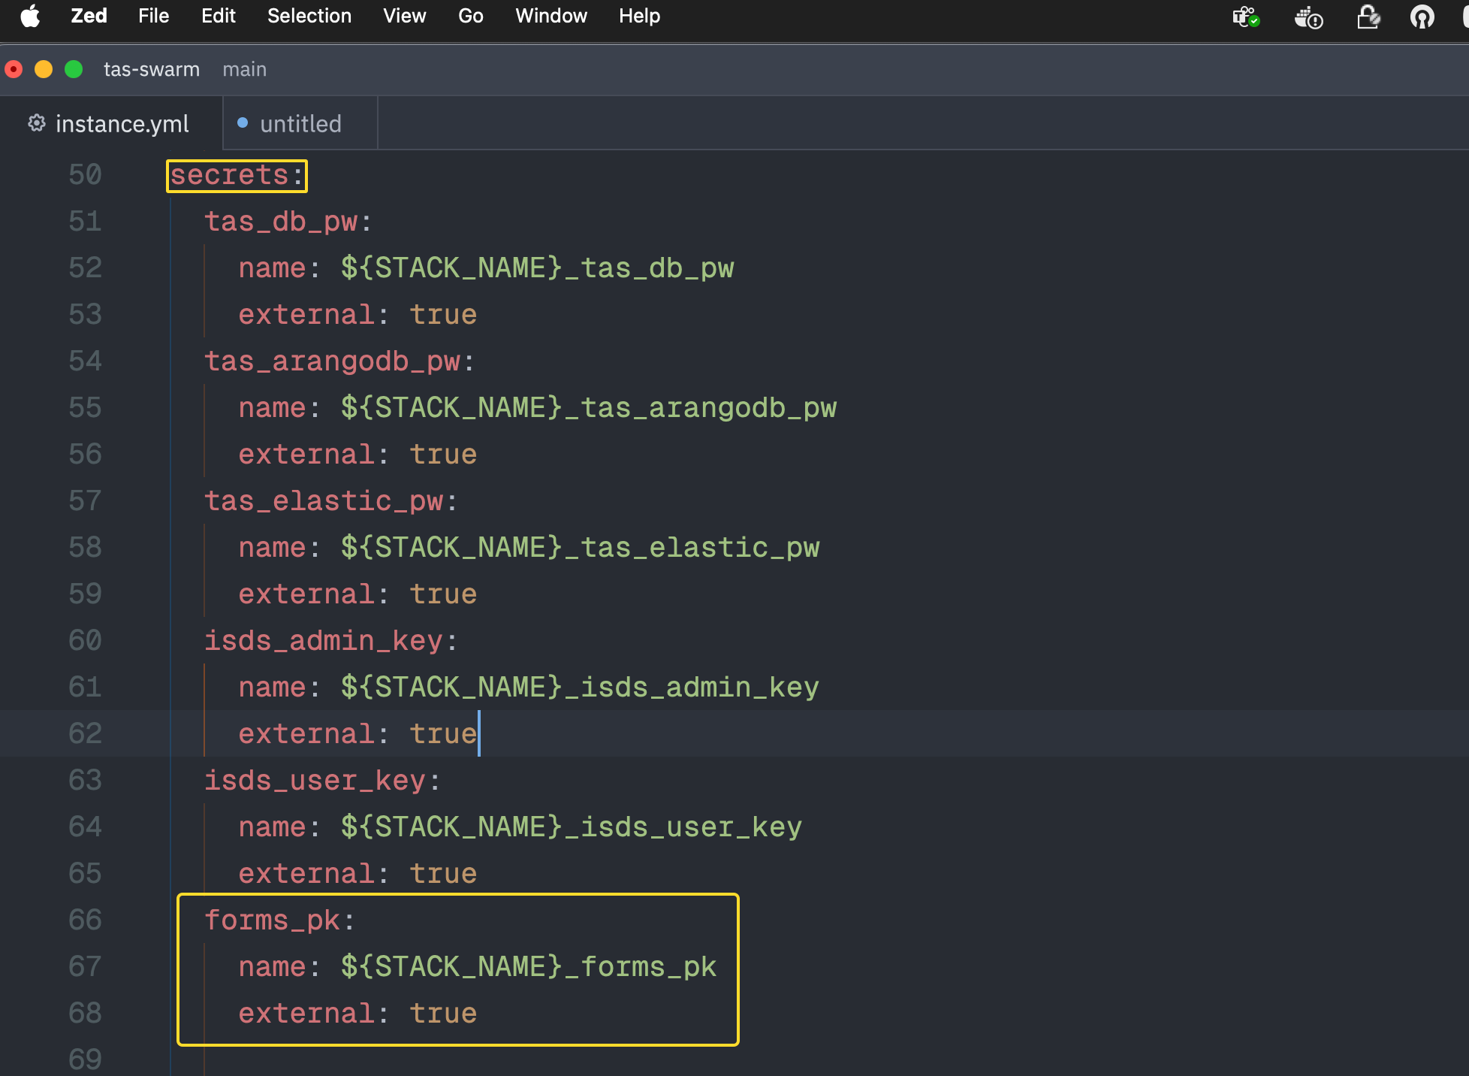Switch to the instance.yml tab
The width and height of the screenshot is (1469, 1076).
pyautogui.click(x=111, y=123)
